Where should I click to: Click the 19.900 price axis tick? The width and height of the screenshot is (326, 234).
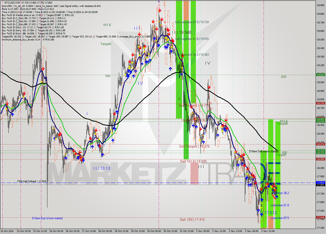(320, 5)
